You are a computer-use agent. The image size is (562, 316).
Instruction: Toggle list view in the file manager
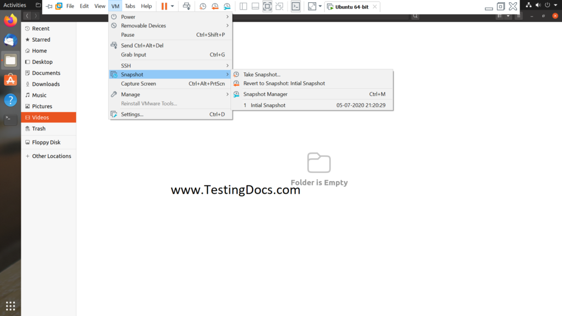click(x=499, y=16)
